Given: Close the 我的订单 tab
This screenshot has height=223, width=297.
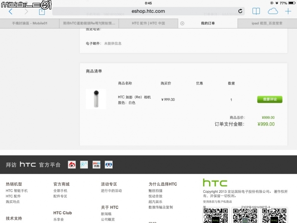Looking at the screenshot, I should 182,23.
